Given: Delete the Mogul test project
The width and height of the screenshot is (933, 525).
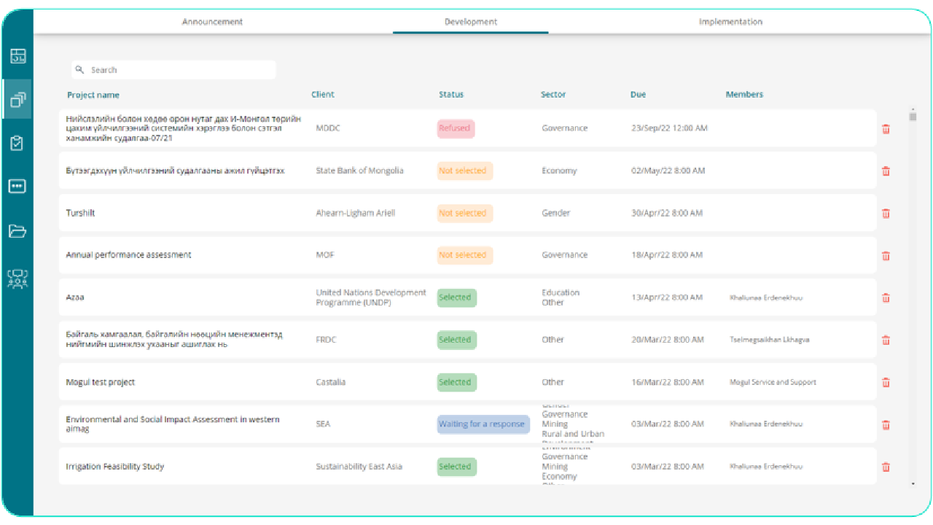Looking at the screenshot, I should [886, 383].
